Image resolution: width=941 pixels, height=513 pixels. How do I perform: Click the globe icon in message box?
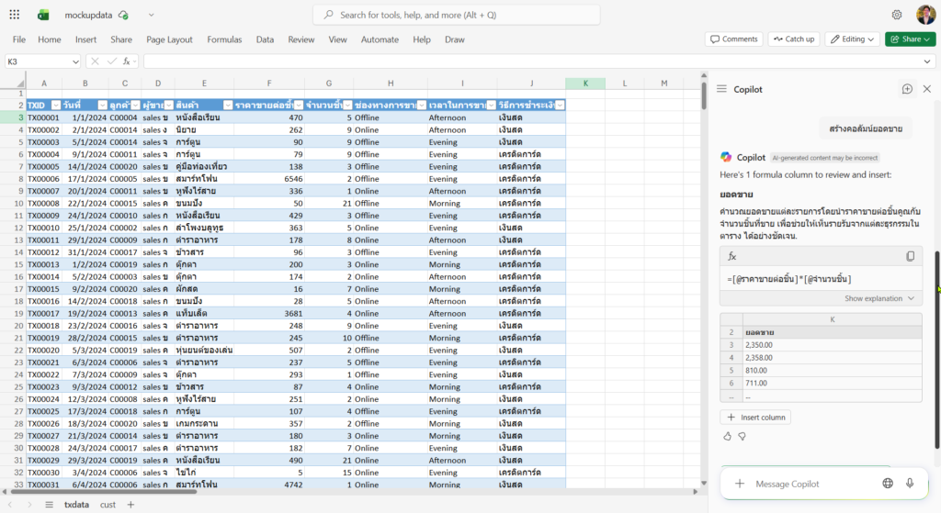coord(888,484)
